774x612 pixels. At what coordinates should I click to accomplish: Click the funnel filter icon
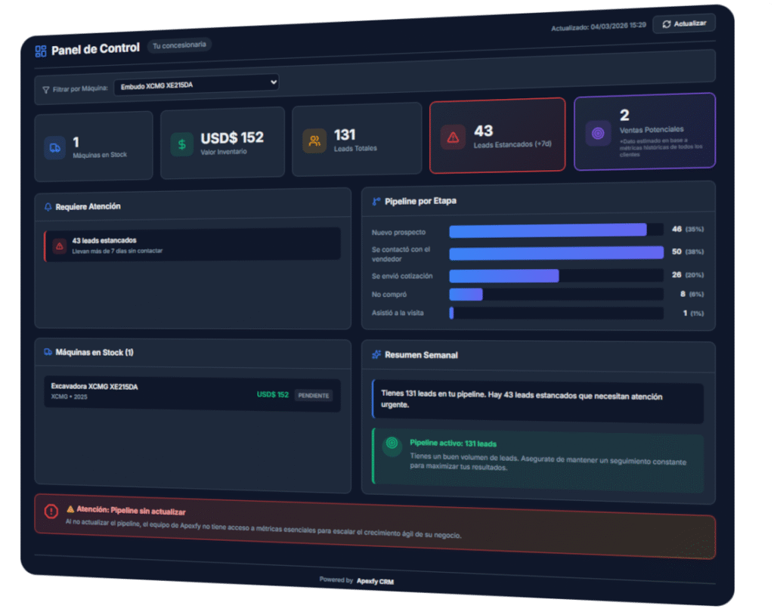46,89
